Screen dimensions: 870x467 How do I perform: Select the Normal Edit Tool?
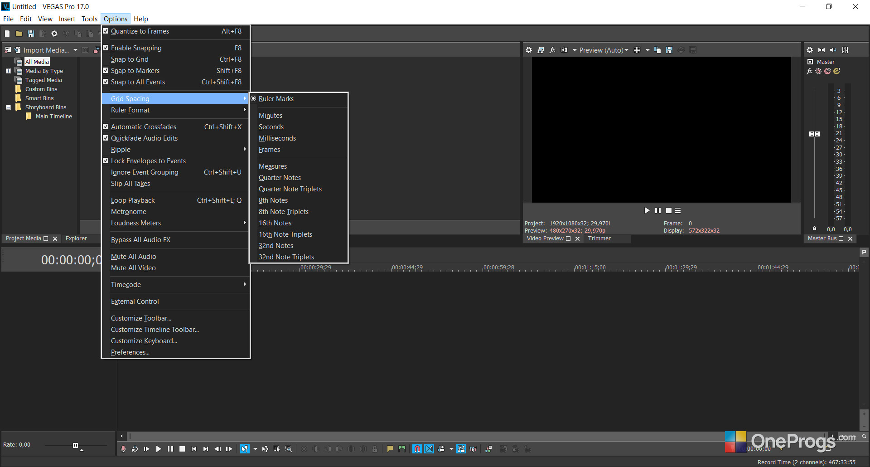[245, 449]
